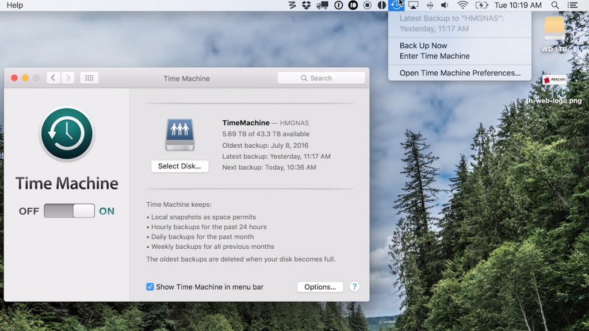
Task: Open Spotlight search magnifier icon
Action: (x=555, y=5)
